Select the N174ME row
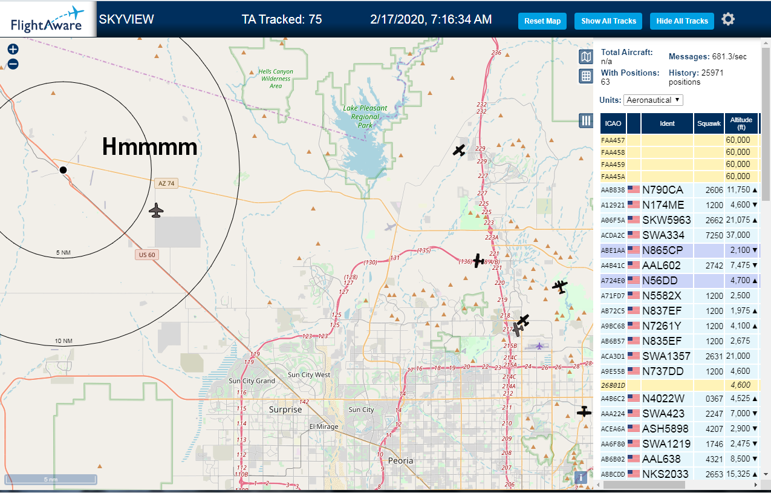Viewport: 771px width, 493px height. point(679,204)
